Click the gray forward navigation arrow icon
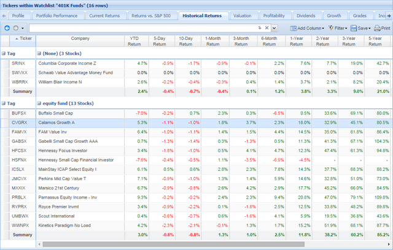This screenshot has height=250, width=393. click(15, 28)
